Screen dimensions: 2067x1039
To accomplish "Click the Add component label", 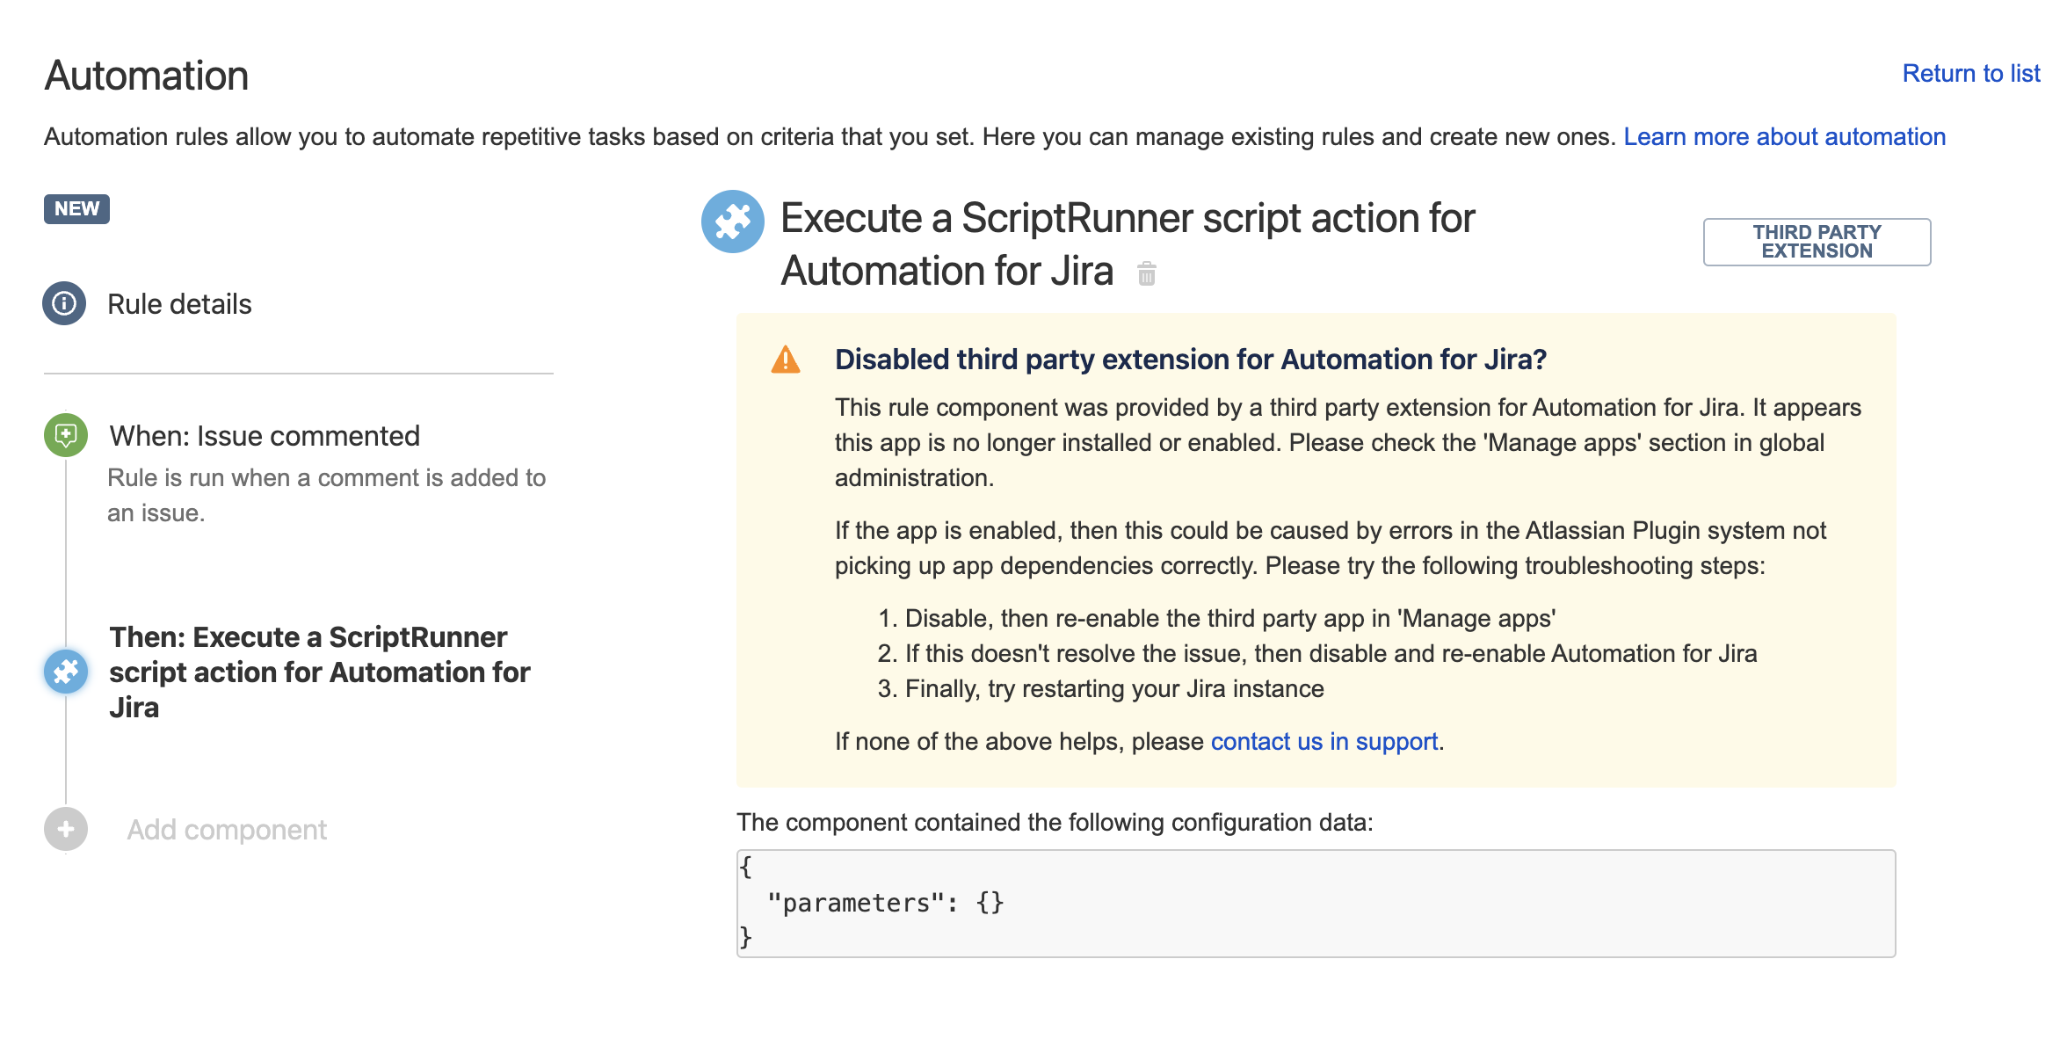I will (227, 830).
